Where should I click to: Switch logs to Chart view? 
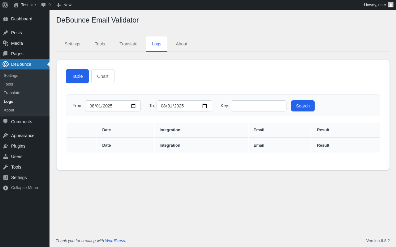click(x=103, y=76)
